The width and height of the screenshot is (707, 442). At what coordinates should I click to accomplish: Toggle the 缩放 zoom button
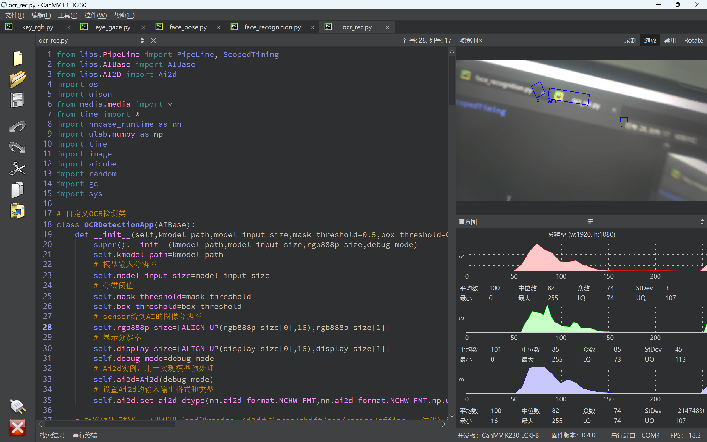650,41
